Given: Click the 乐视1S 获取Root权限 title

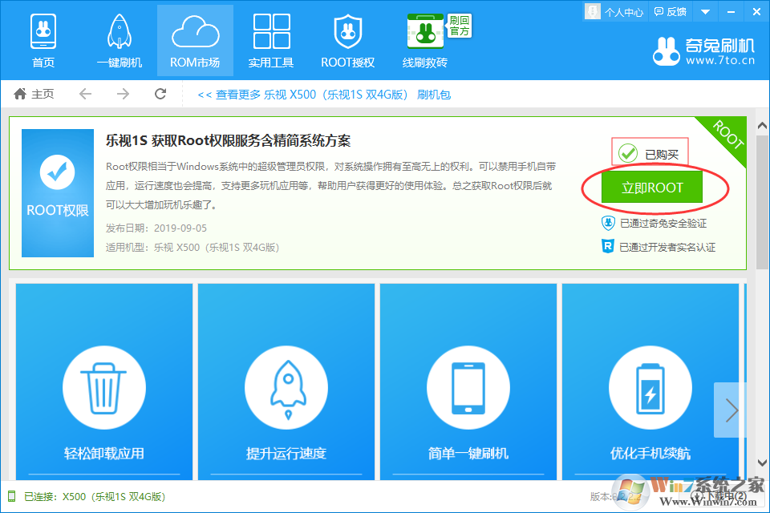Looking at the screenshot, I should [229, 141].
